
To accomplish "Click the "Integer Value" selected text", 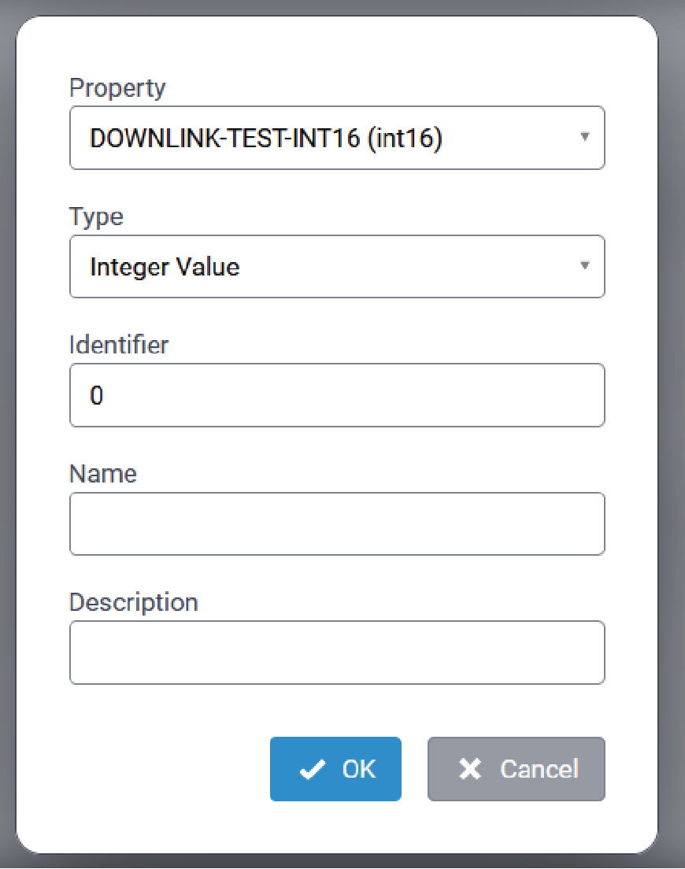I will (x=165, y=267).
